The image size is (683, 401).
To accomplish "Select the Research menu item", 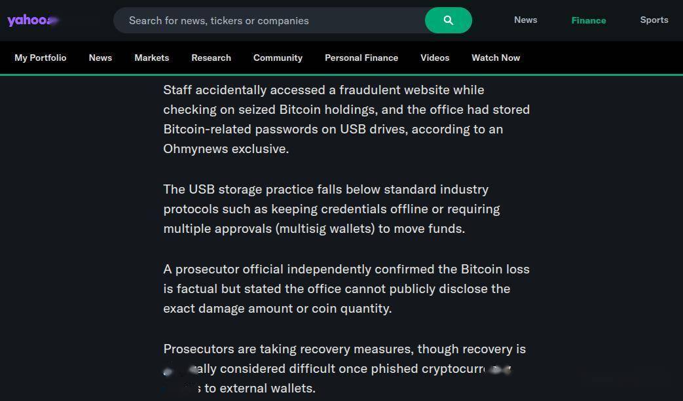I will tap(211, 58).
